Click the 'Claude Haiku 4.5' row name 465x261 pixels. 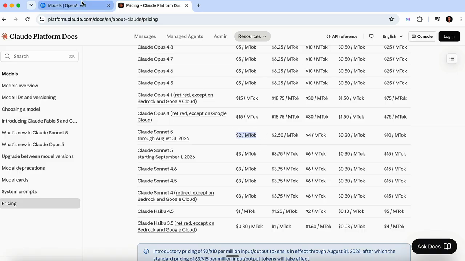tap(155, 211)
